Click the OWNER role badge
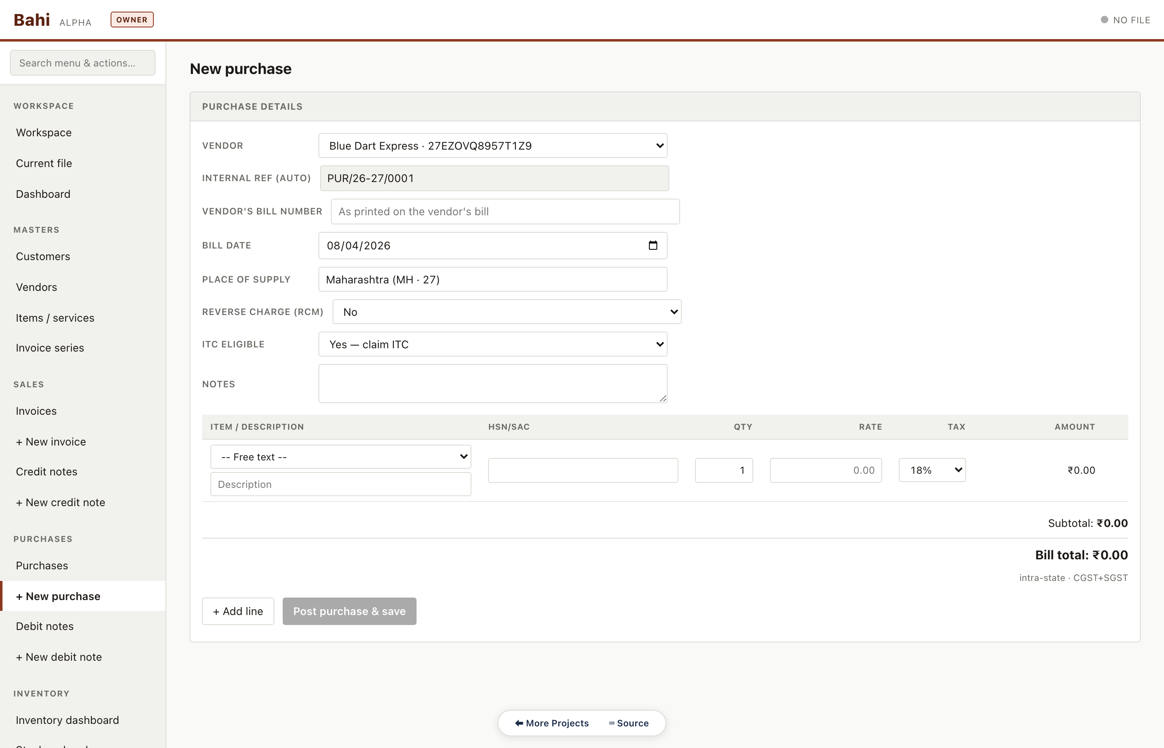 [x=132, y=20]
